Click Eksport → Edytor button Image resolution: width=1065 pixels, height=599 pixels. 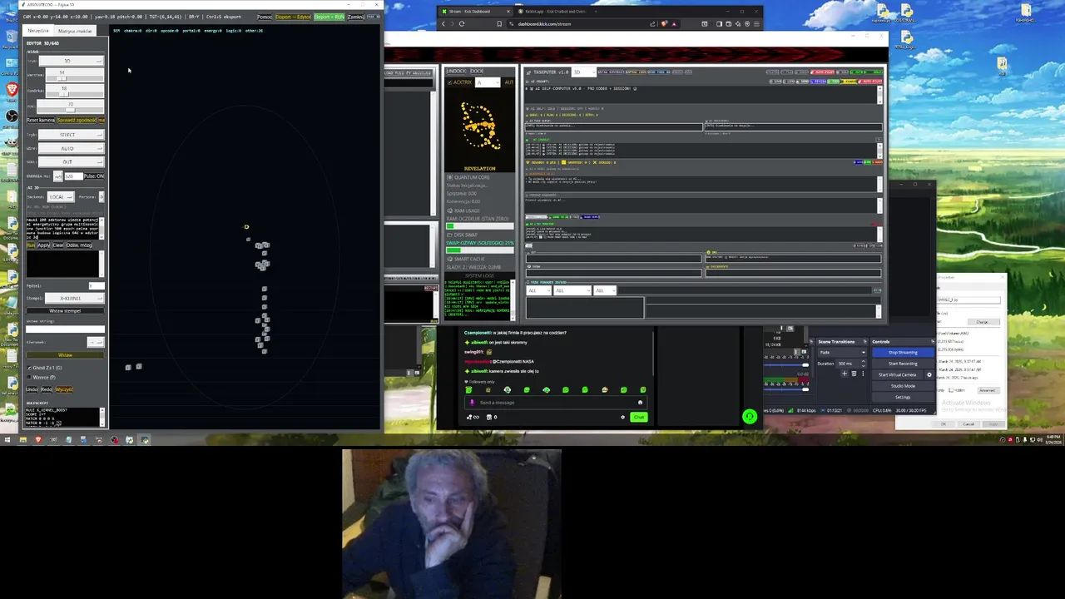click(x=293, y=17)
